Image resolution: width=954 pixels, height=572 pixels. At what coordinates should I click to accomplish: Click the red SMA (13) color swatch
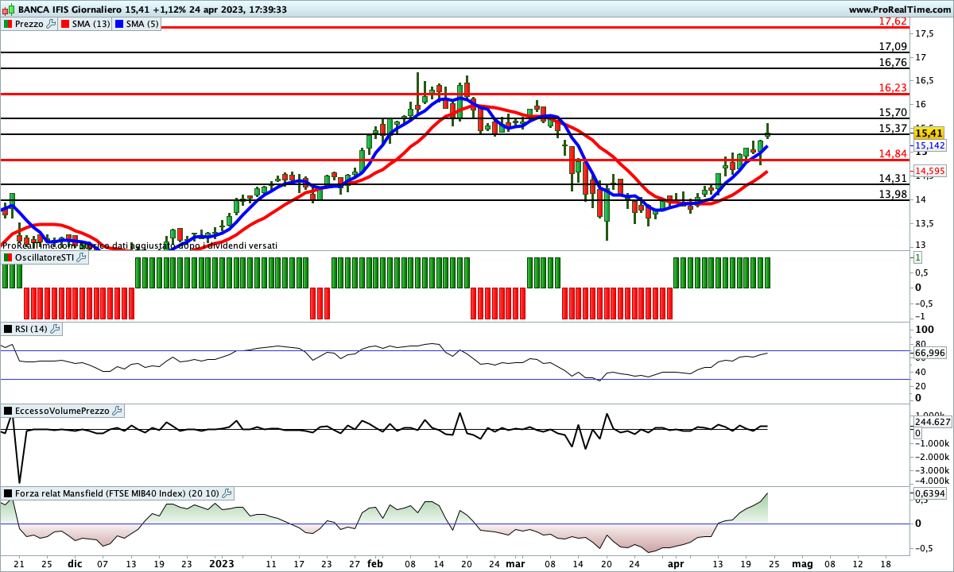click(x=66, y=24)
